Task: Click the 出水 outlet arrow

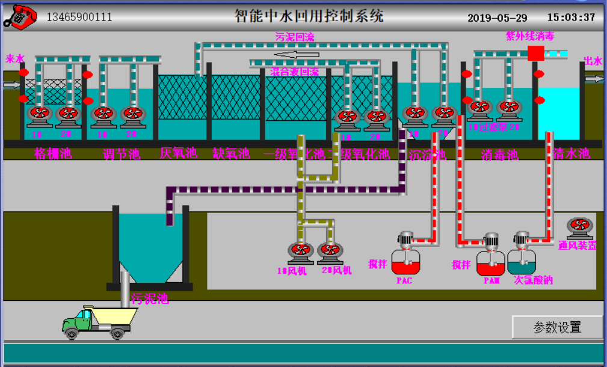Action: pos(594,79)
